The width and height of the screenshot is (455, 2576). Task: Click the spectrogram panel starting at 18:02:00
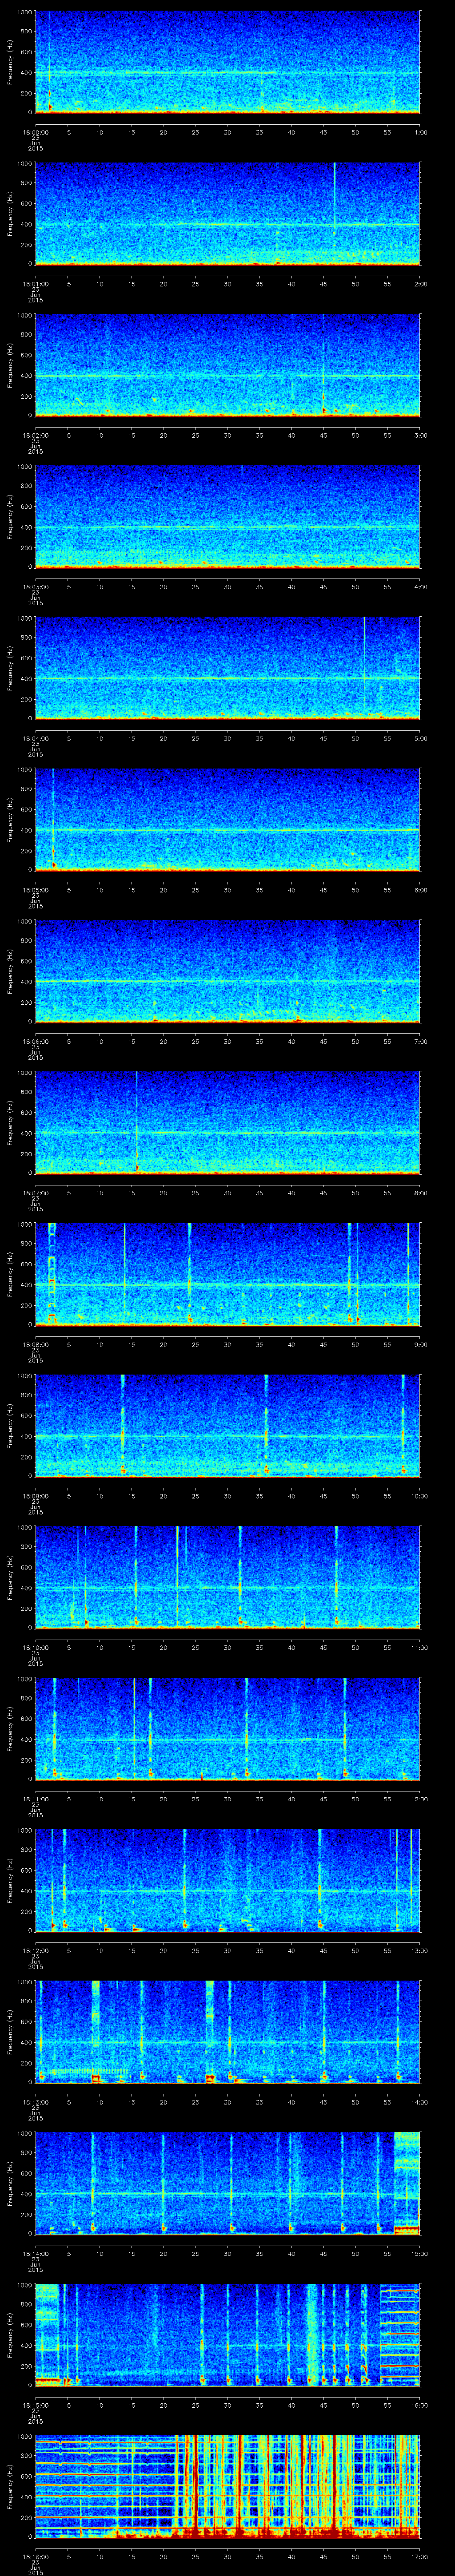[x=228, y=365]
